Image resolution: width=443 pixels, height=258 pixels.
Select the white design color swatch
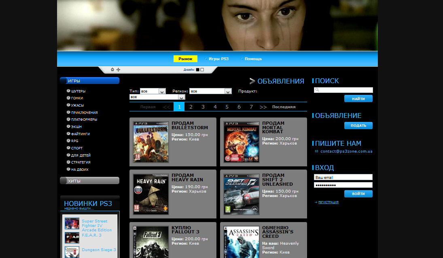point(202,69)
